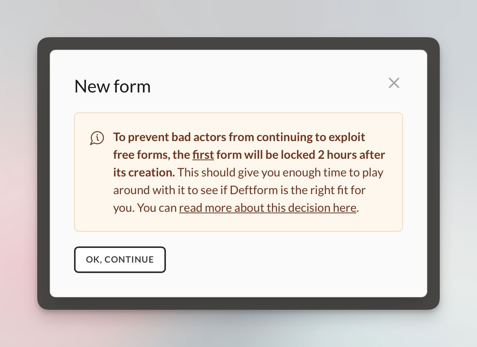477x347 pixels.
Task: Click the underlined word "first"
Action: [x=203, y=155]
